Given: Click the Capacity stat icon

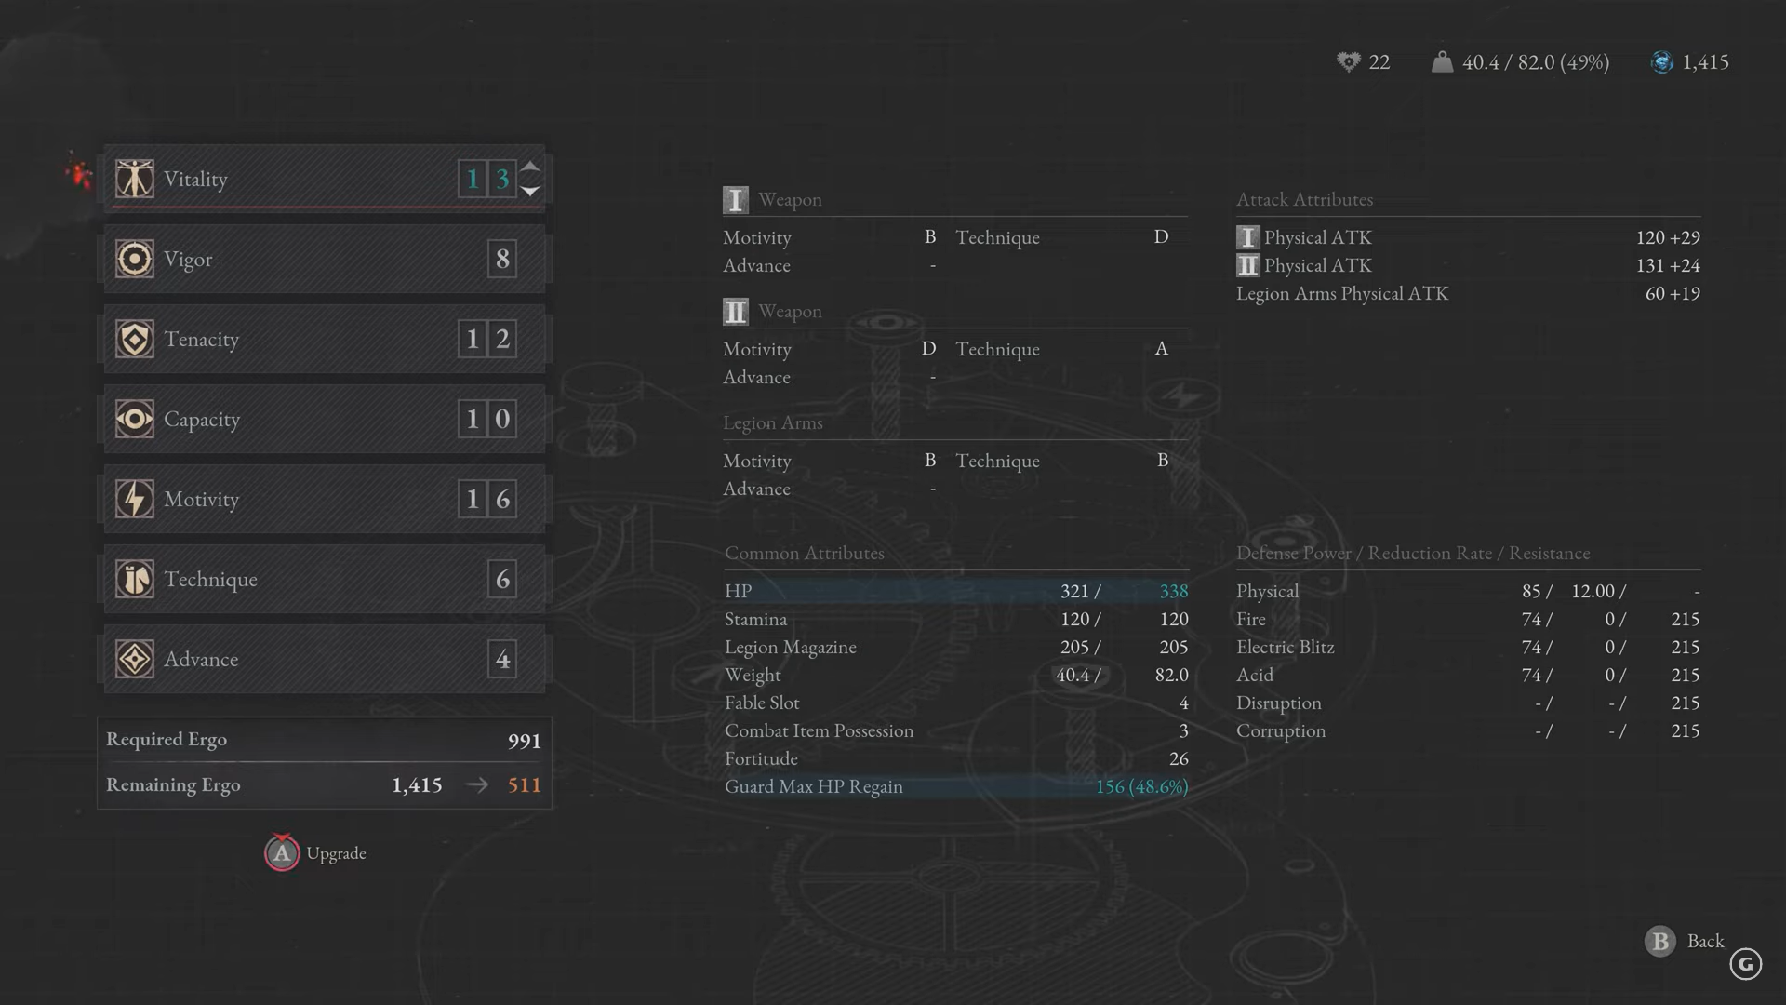Looking at the screenshot, I should (134, 419).
